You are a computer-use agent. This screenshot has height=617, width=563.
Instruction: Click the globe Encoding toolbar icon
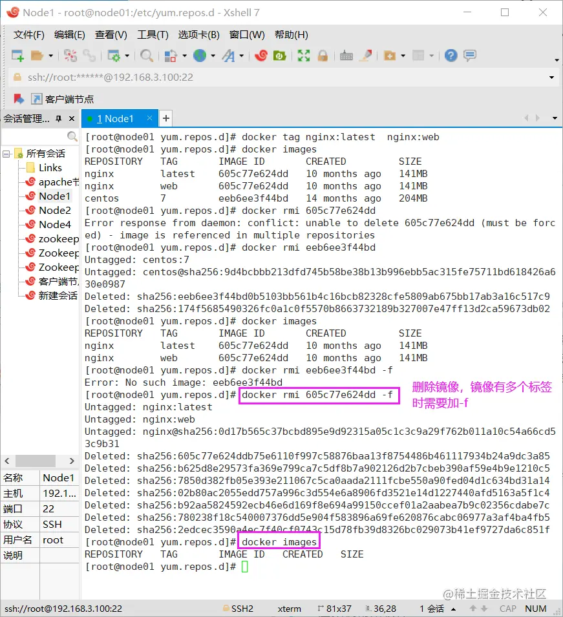point(200,56)
